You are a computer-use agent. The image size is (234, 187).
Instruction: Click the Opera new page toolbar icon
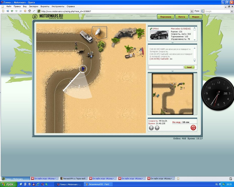[3, 11]
